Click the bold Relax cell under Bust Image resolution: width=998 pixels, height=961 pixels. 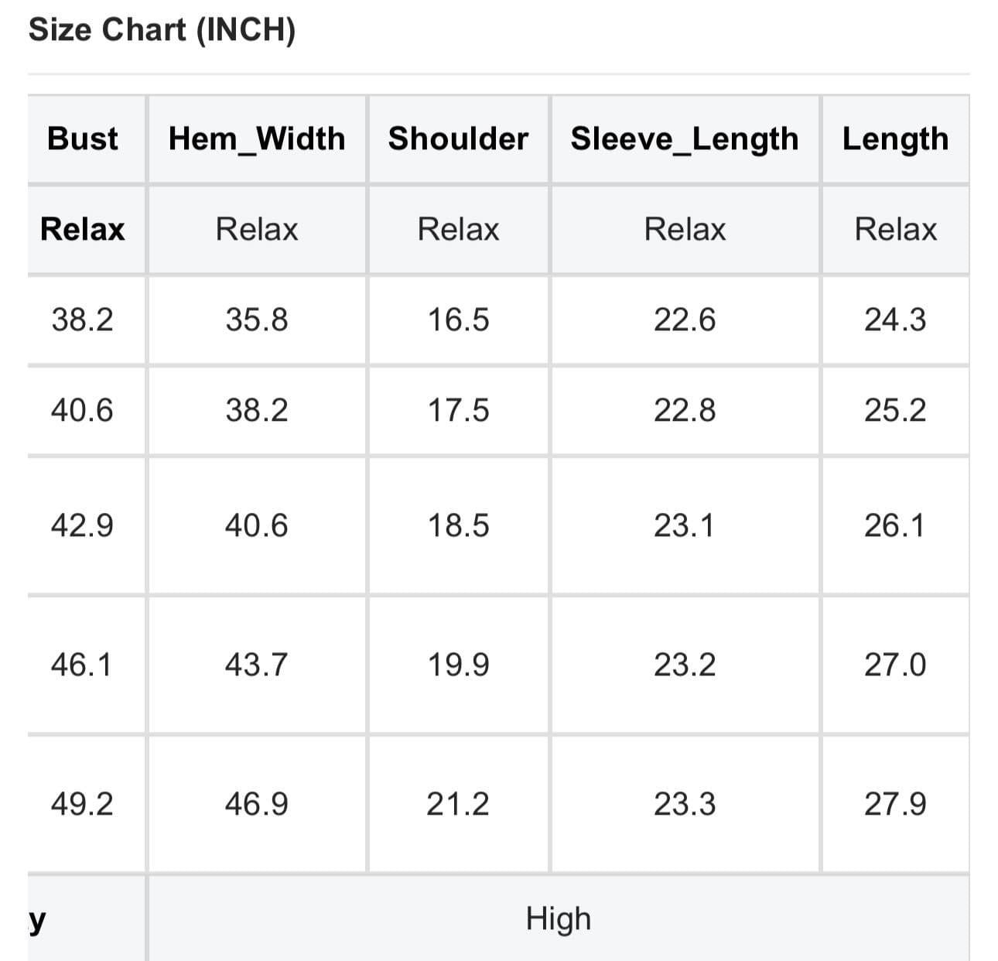pyautogui.click(x=83, y=229)
